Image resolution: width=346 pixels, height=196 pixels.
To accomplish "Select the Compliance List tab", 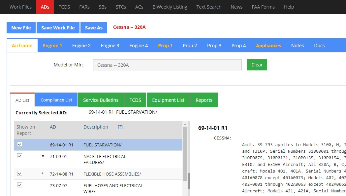I will (56, 100).
